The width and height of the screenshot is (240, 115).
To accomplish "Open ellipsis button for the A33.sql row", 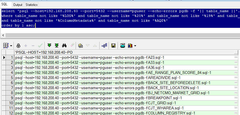I will pos(236,62).
